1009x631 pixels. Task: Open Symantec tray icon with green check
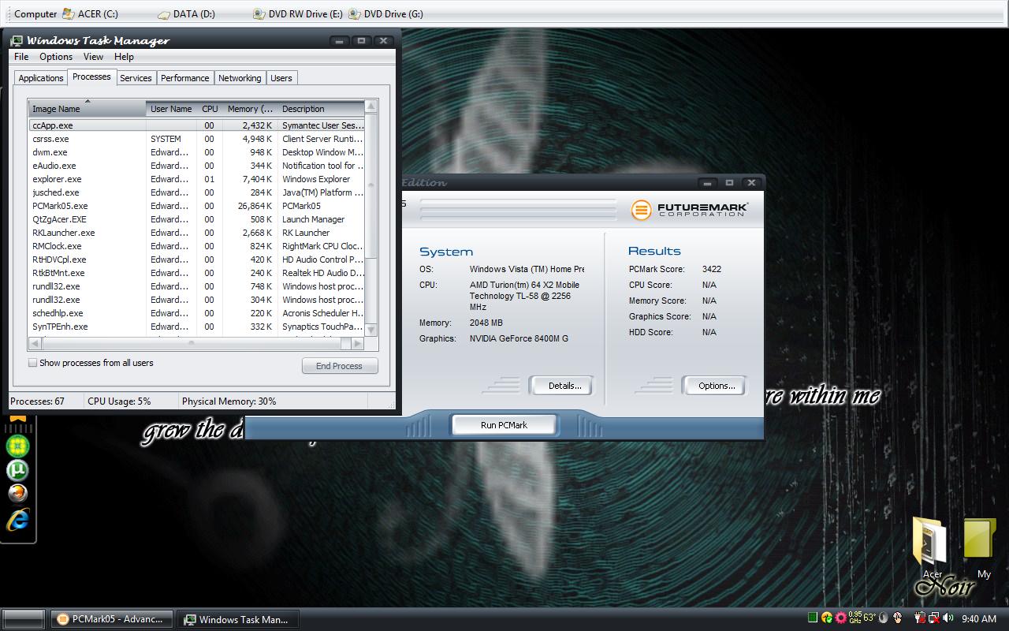tap(826, 618)
